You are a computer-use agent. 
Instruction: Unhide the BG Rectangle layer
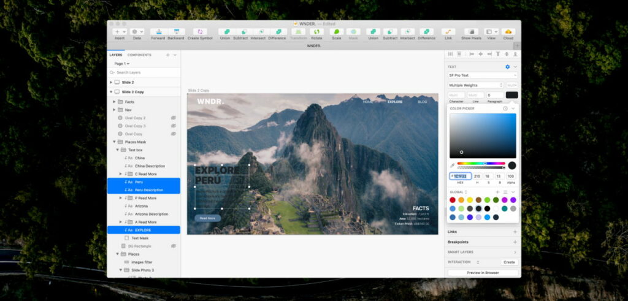coord(174,246)
